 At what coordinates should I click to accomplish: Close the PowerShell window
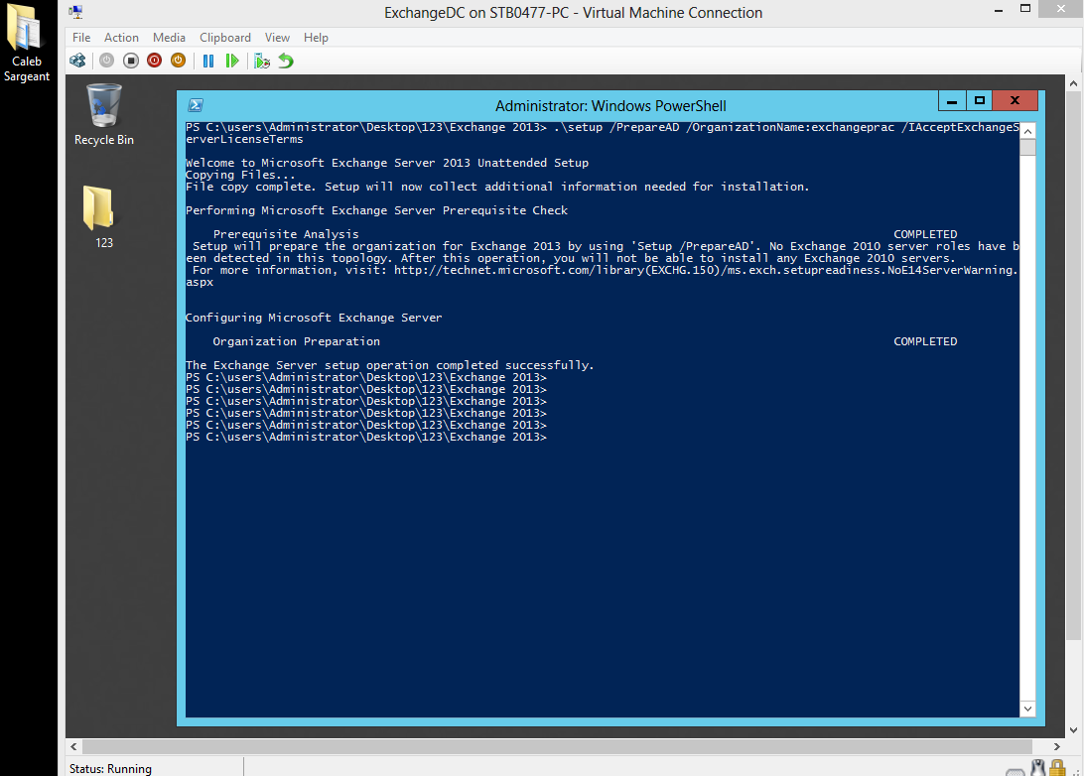tap(1015, 101)
